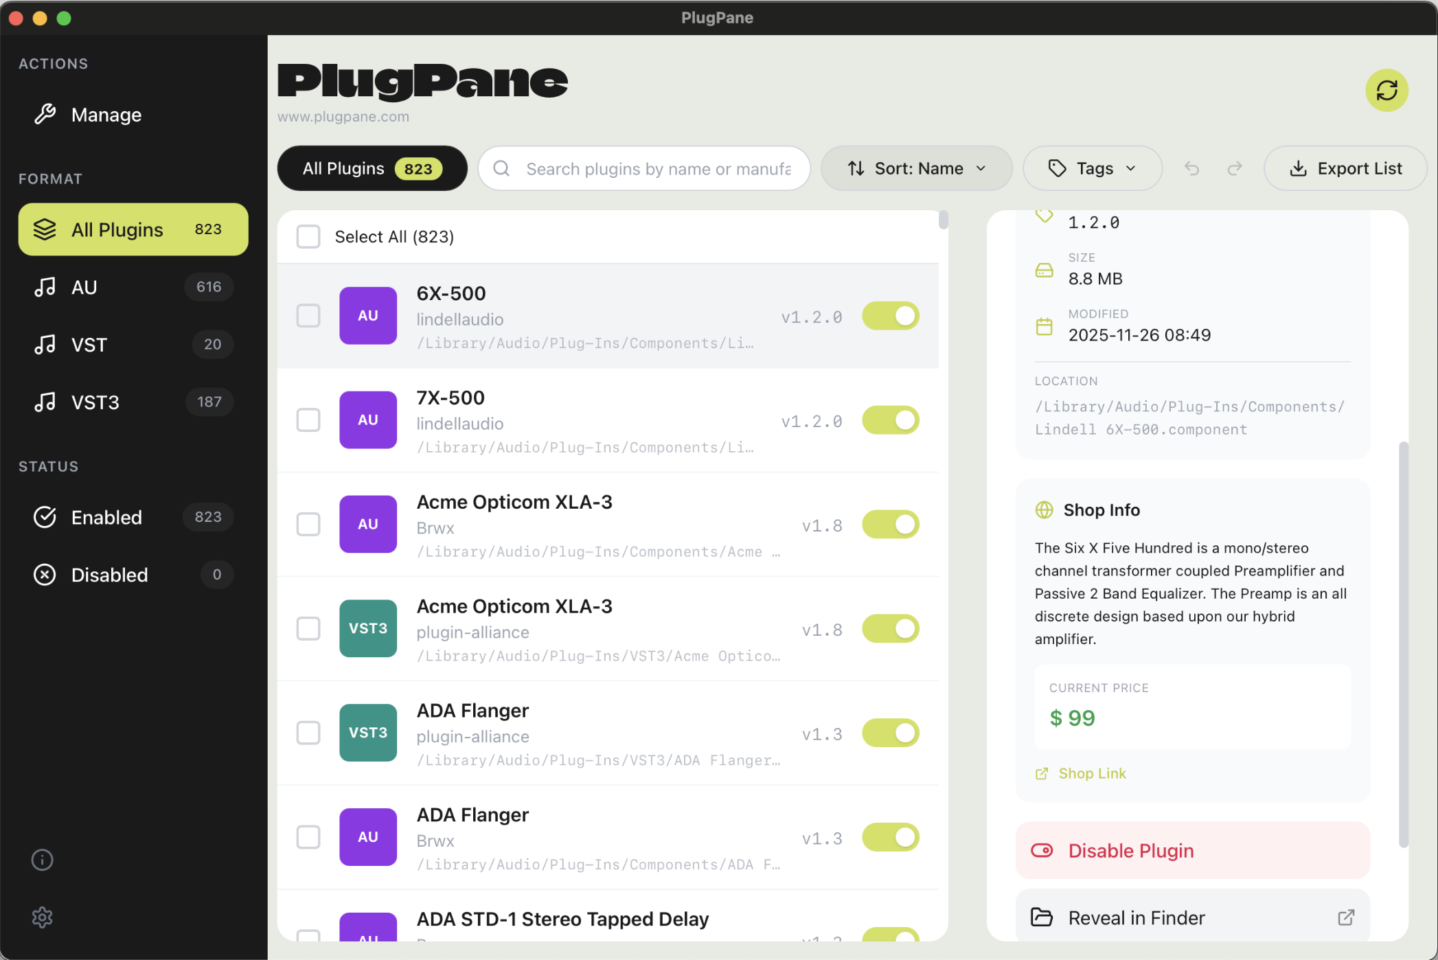
Task: Click the Manage wrench icon
Action: (x=45, y=114)
